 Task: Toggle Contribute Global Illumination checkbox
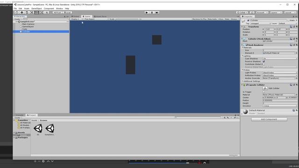click(263, 64)
